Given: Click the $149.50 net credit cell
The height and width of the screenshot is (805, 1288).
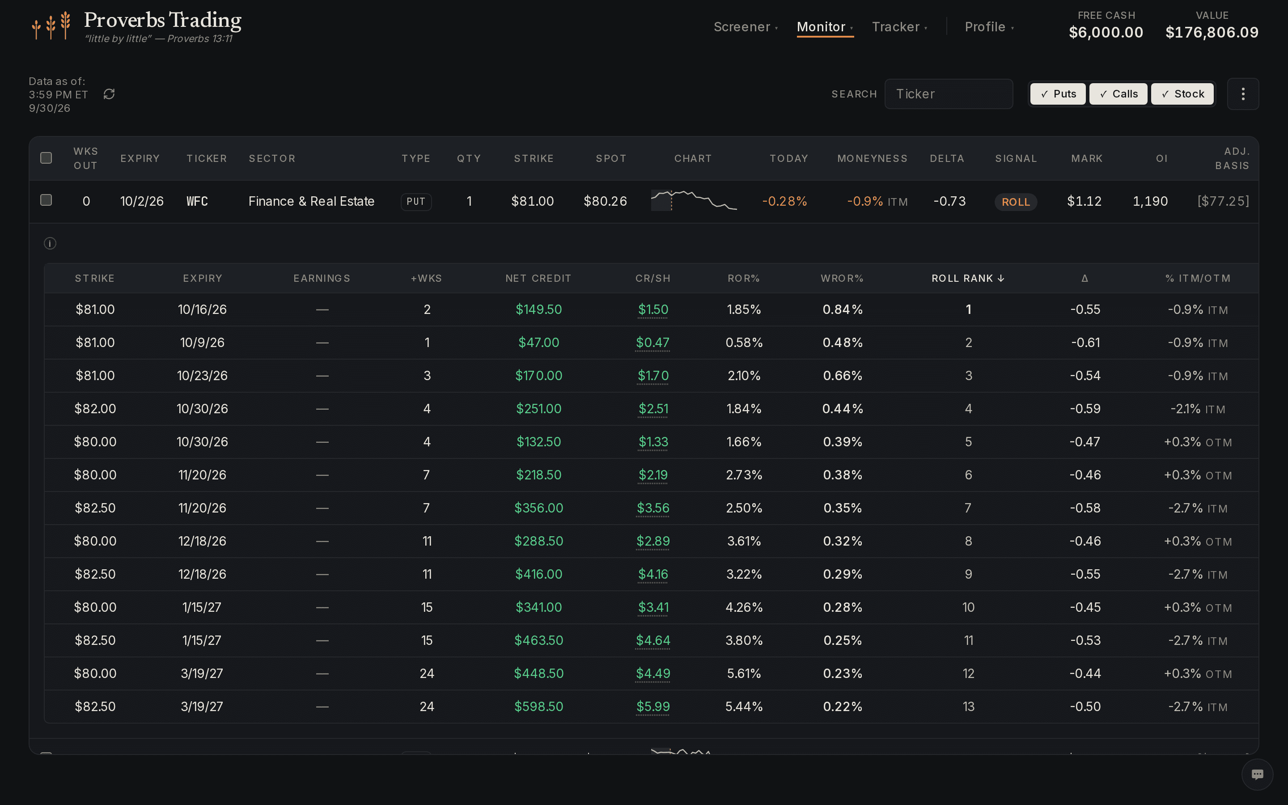Looking at the screenshot, I should coord(538,310).
